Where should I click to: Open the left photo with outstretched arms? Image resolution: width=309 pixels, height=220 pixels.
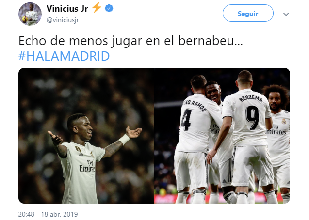pos(86,136)
